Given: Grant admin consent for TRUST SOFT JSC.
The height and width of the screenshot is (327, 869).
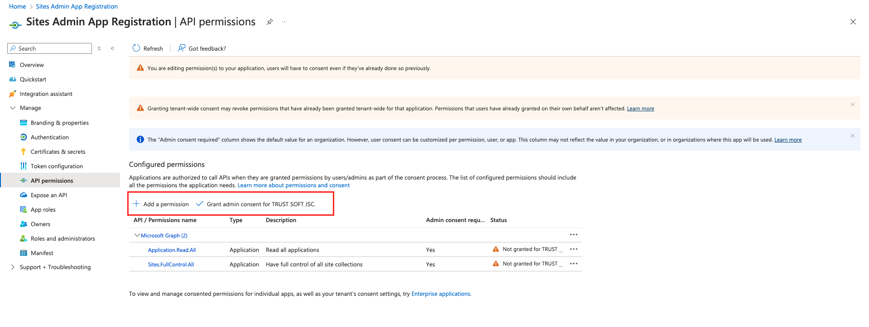Looking at the screenshot, I should click(x=256, y=204).
